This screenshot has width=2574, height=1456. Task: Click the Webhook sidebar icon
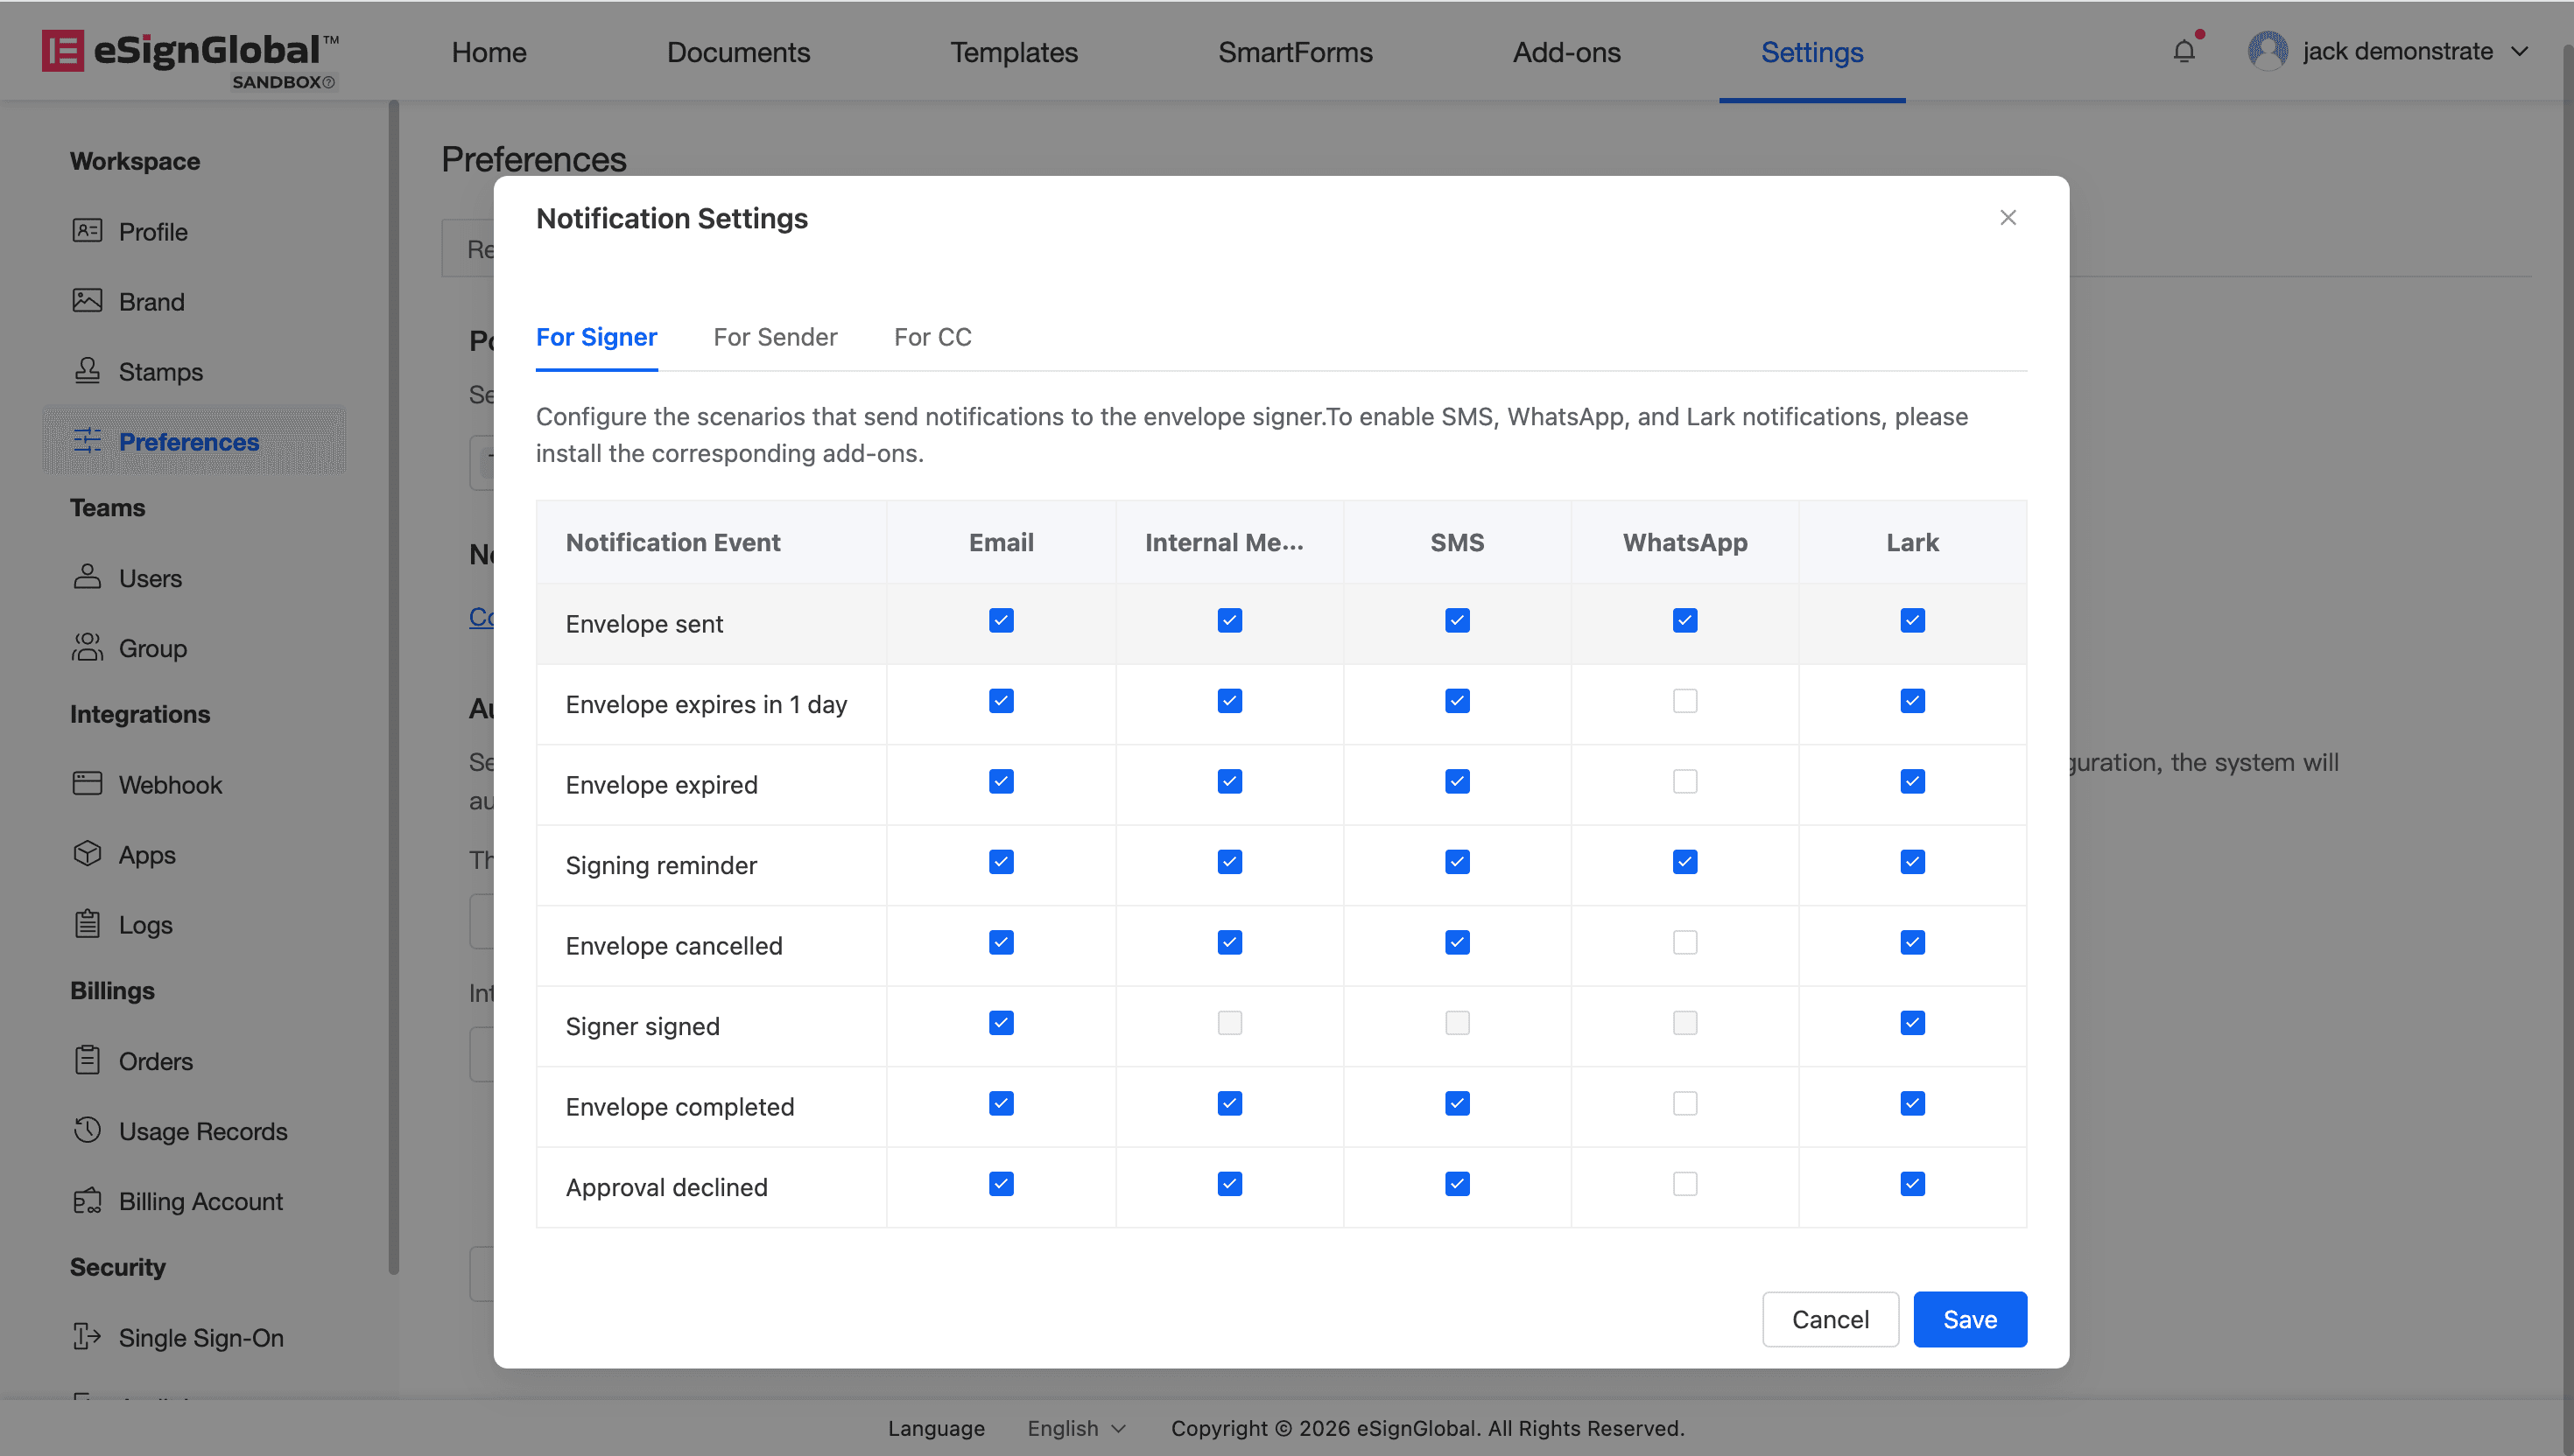pyautogui.click(x=87, y=784)
